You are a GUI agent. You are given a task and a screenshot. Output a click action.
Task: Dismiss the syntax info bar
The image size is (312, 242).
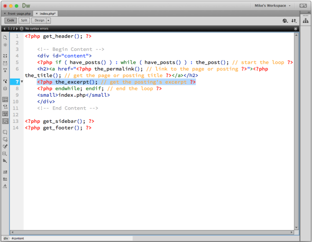coord(295,29)
